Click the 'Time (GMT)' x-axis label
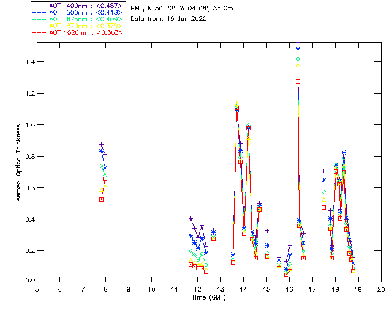Image resolution: width=392 pixels, height=313 pixels. (209, 296)
